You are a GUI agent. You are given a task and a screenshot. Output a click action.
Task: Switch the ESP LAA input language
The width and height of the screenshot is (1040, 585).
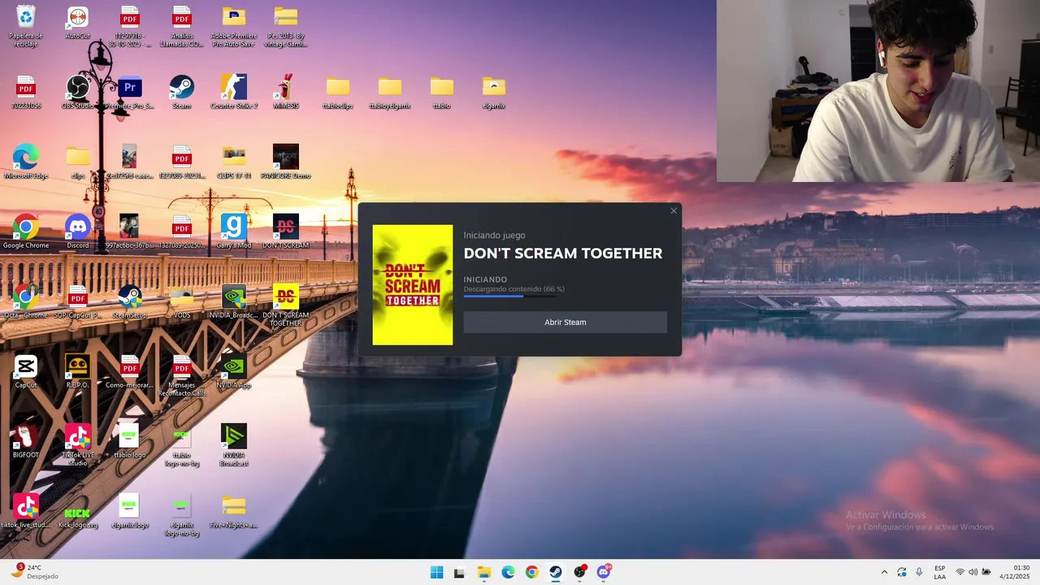(939, 572)
